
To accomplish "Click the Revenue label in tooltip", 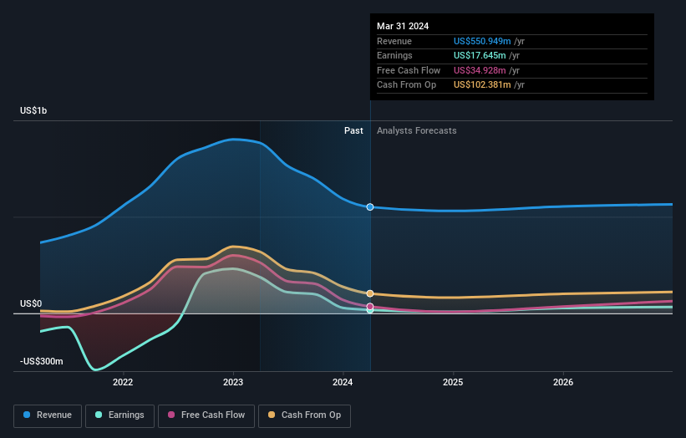I will pos(394,41).
